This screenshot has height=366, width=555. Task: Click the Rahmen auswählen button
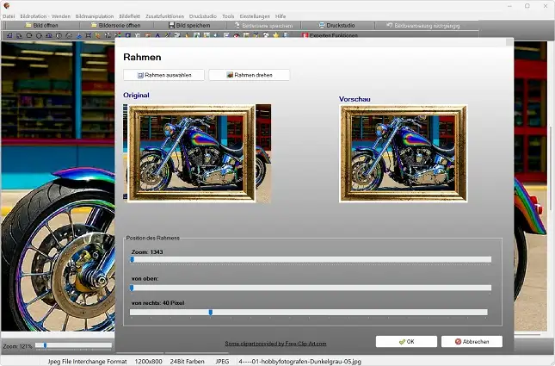pos(164,75)
